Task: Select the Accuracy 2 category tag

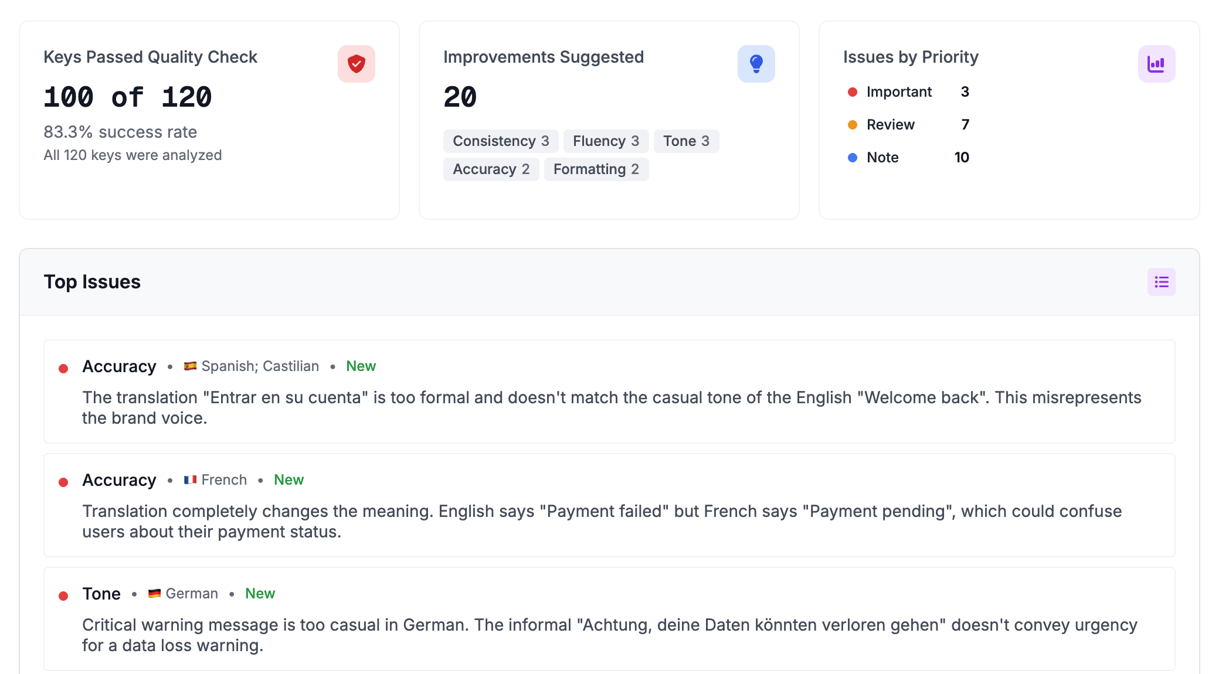Action: click(491, 169)
